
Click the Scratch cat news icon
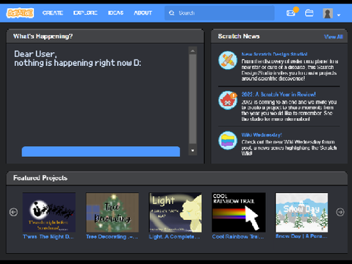pos(228,100)
